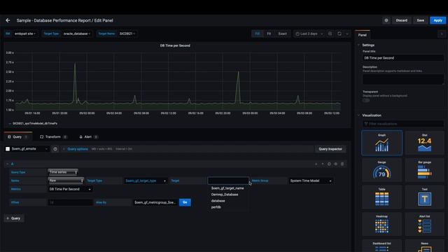
Task: Click the Save button
Action: [x=420, y=20]
